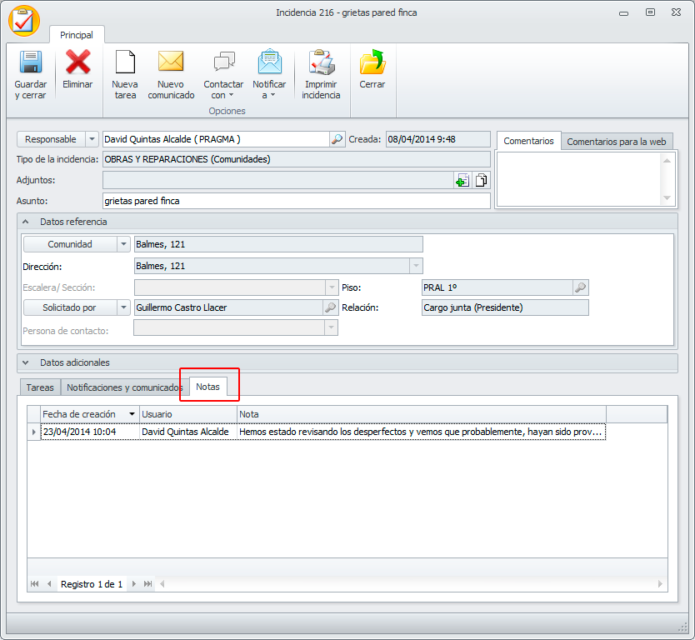Select the Notas tab
The width and height of the screenshot is (695, 640).
(x=207, y=387)
